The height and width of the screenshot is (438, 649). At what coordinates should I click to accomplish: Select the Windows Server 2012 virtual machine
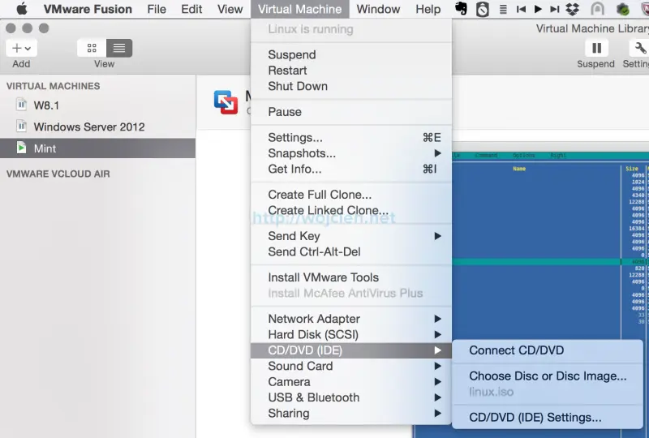click(97, 127)
